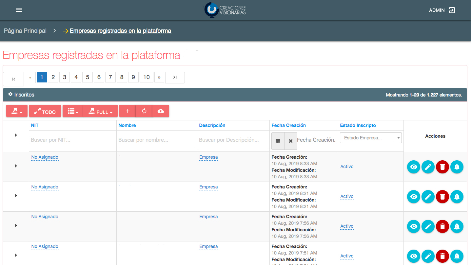
Task: Click the Página Principal breadcrumb link
Action: (x=25, y=31)
